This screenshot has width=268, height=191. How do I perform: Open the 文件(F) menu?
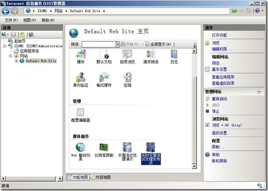coord(11,20)
